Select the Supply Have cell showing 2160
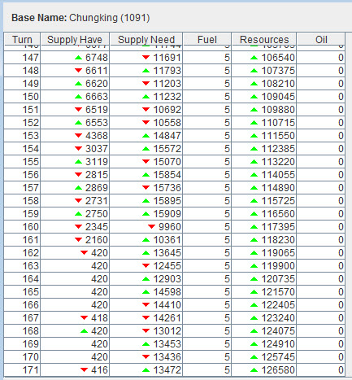Image resolution: width=352 pixels, height=380 pixels. click(x=75, y=240)
